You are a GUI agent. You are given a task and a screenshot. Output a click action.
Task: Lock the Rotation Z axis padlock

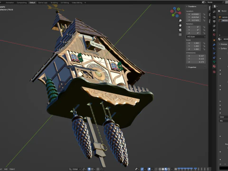tap(204, 33)
